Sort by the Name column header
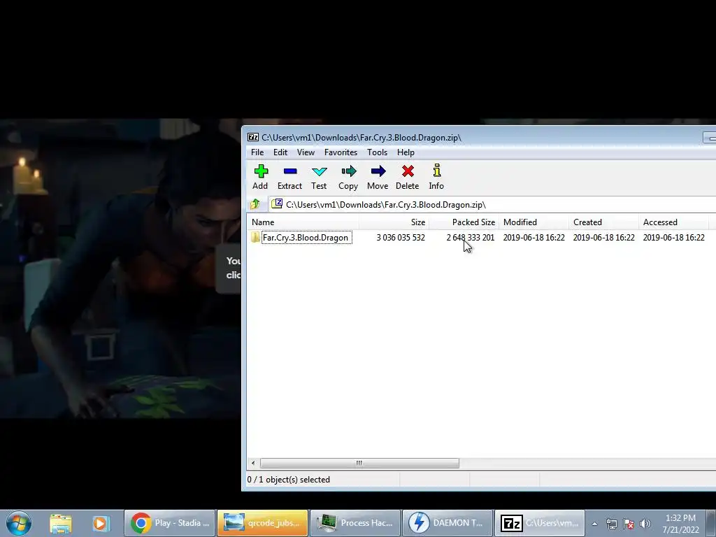The height and width of the screenshot is (537, 716). [x=303, y=222]
